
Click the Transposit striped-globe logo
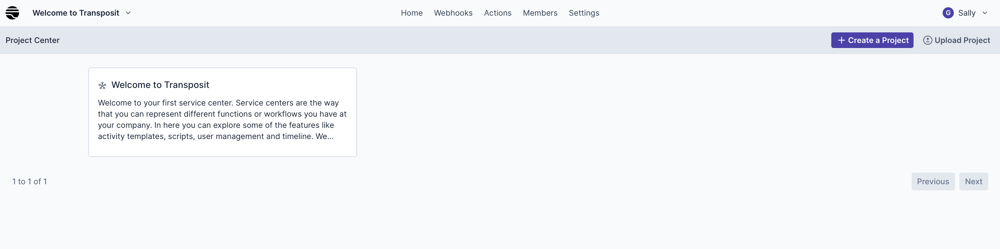point(12,13)
